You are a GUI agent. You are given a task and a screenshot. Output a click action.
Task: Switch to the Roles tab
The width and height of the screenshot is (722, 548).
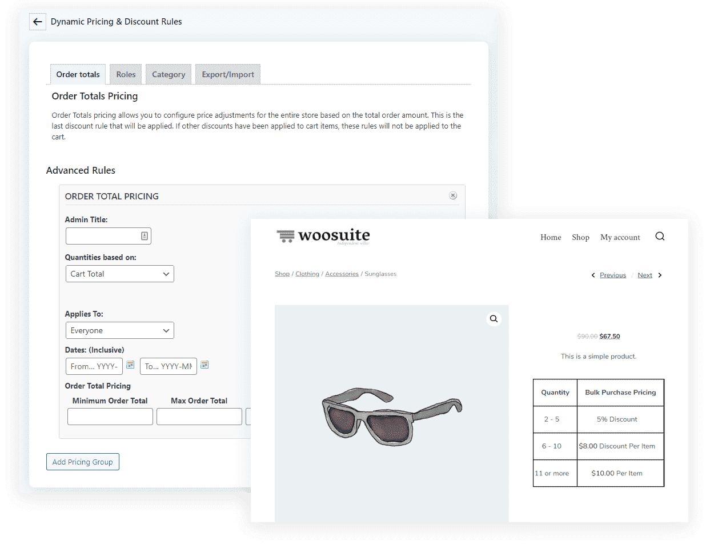tap(126, 74)
